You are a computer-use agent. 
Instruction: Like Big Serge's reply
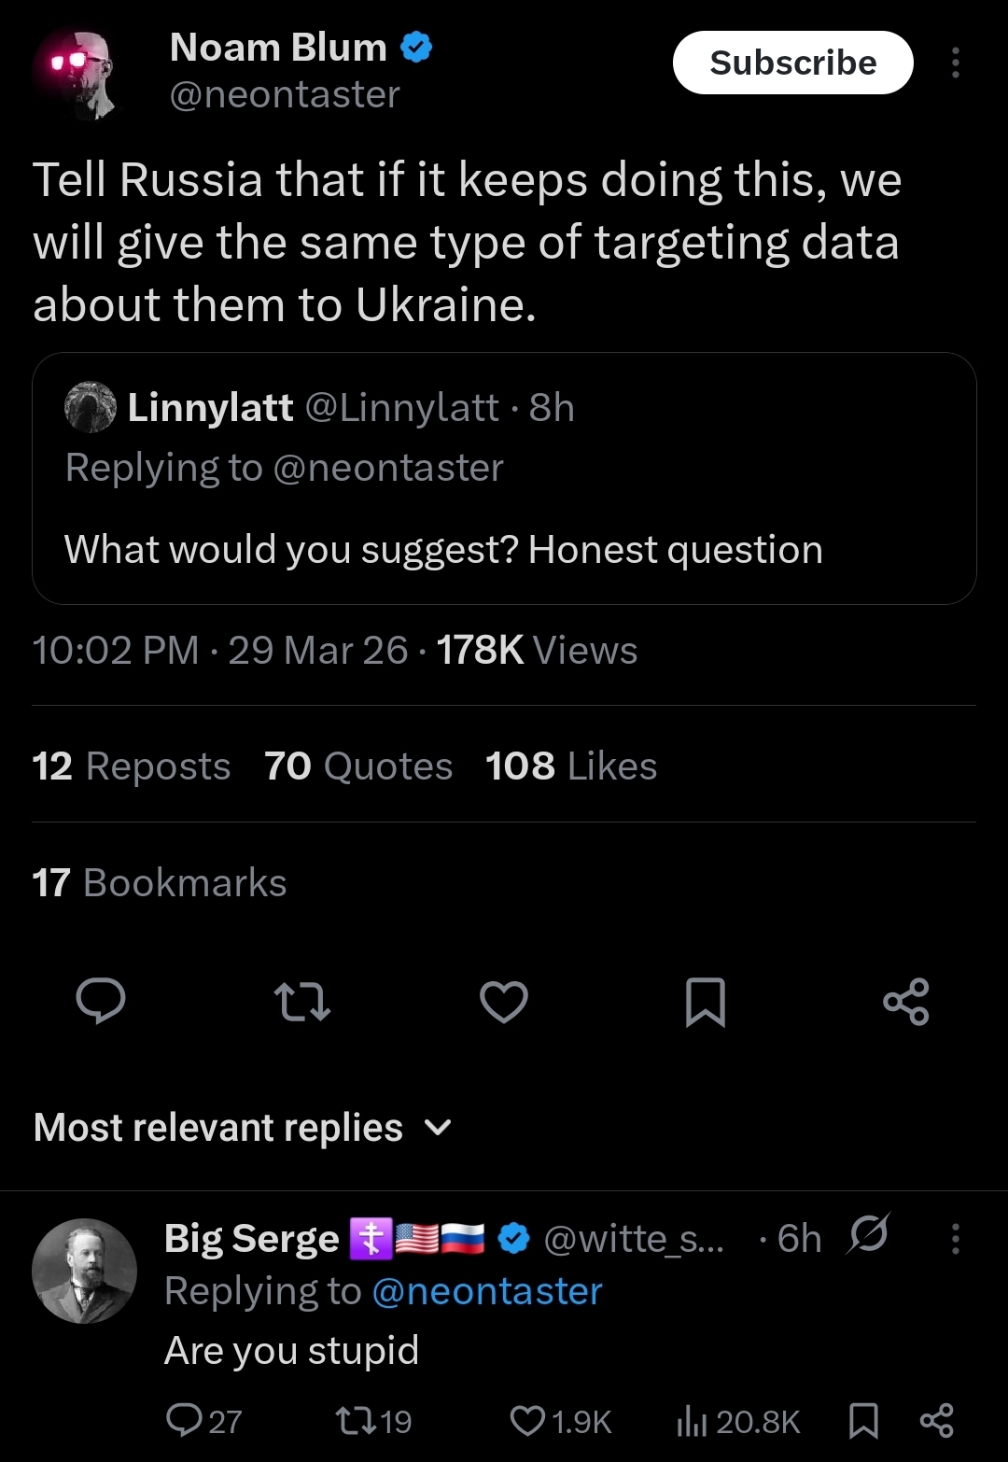(x=527, y=1421)
